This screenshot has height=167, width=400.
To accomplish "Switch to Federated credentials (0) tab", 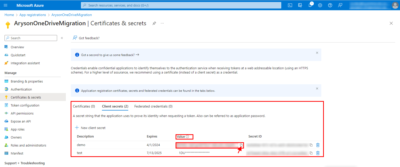I will [154, 106].
